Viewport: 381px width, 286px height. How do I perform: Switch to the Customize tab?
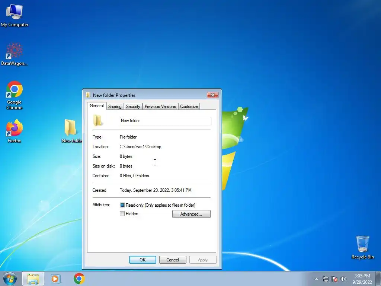coord(189,107)
